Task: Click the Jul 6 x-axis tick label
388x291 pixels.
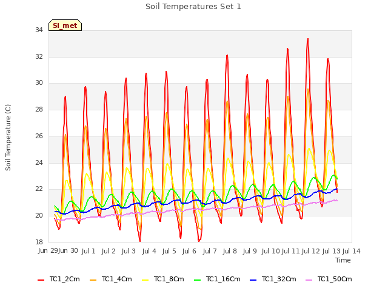Action: tap(189, 251)
